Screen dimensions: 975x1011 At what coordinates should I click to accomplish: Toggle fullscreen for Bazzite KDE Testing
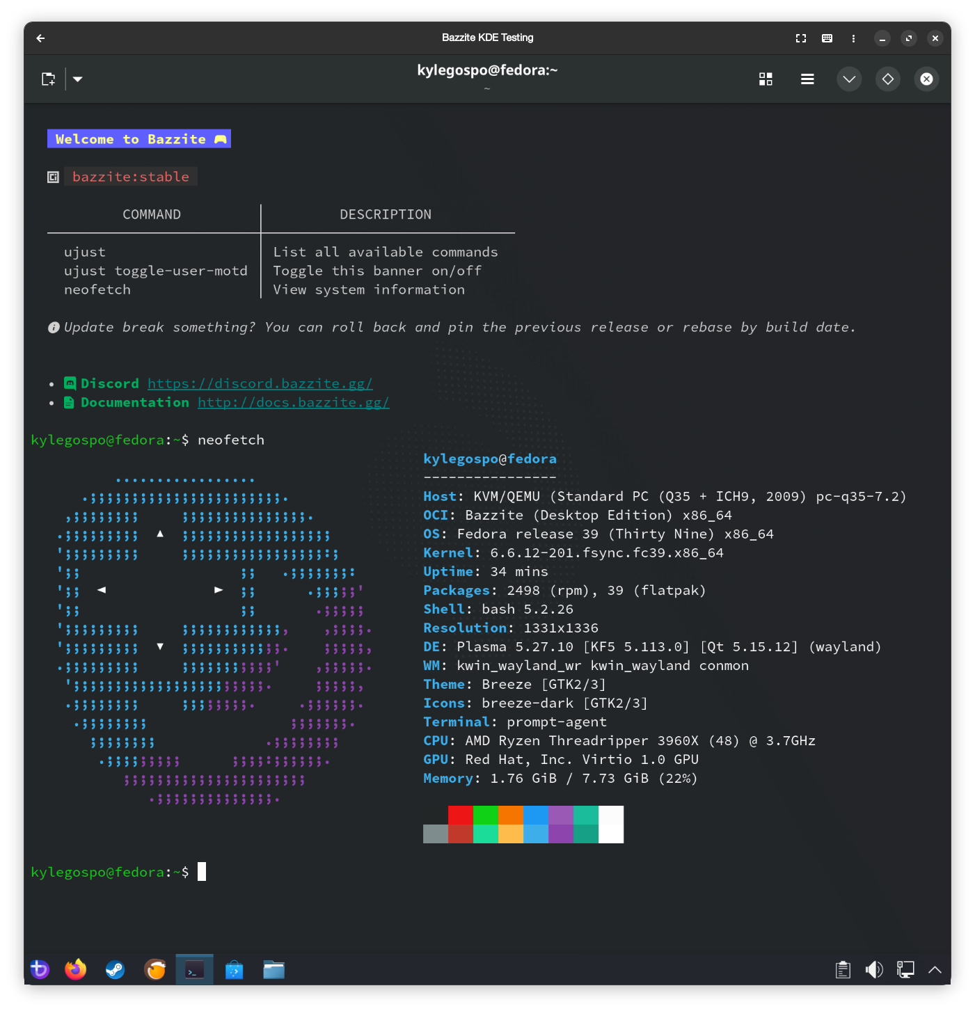801,38
